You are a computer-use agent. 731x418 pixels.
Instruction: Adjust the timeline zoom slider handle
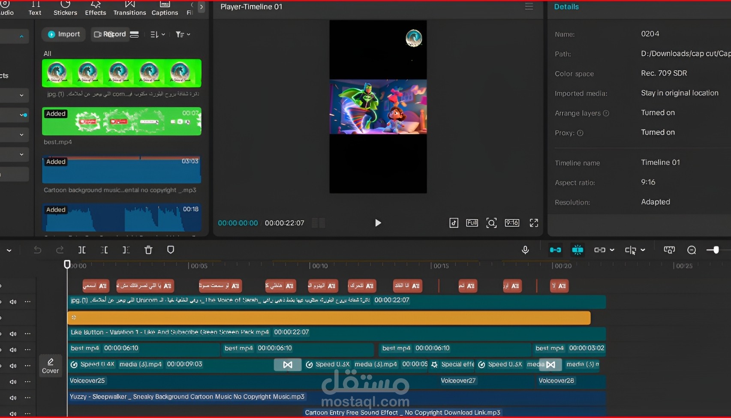(x=716, y=250)
